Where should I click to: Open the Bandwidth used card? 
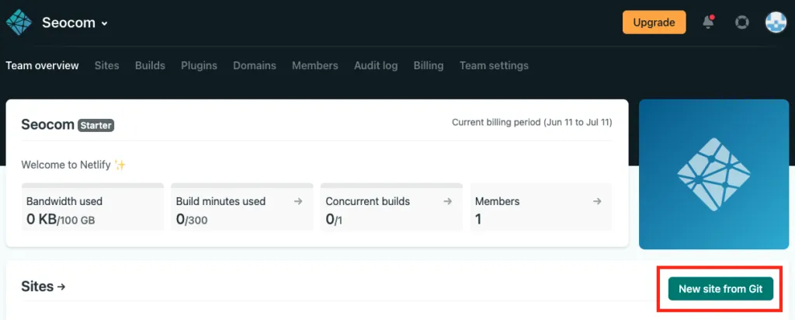[93, 207]
